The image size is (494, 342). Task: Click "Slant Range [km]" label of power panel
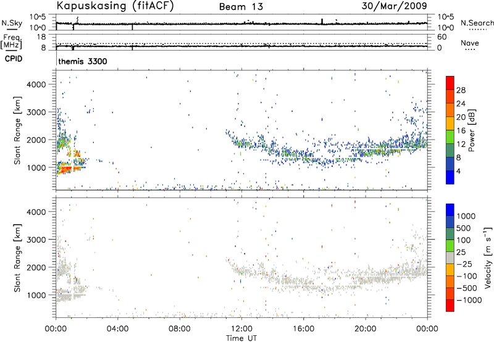click(17, 130)
